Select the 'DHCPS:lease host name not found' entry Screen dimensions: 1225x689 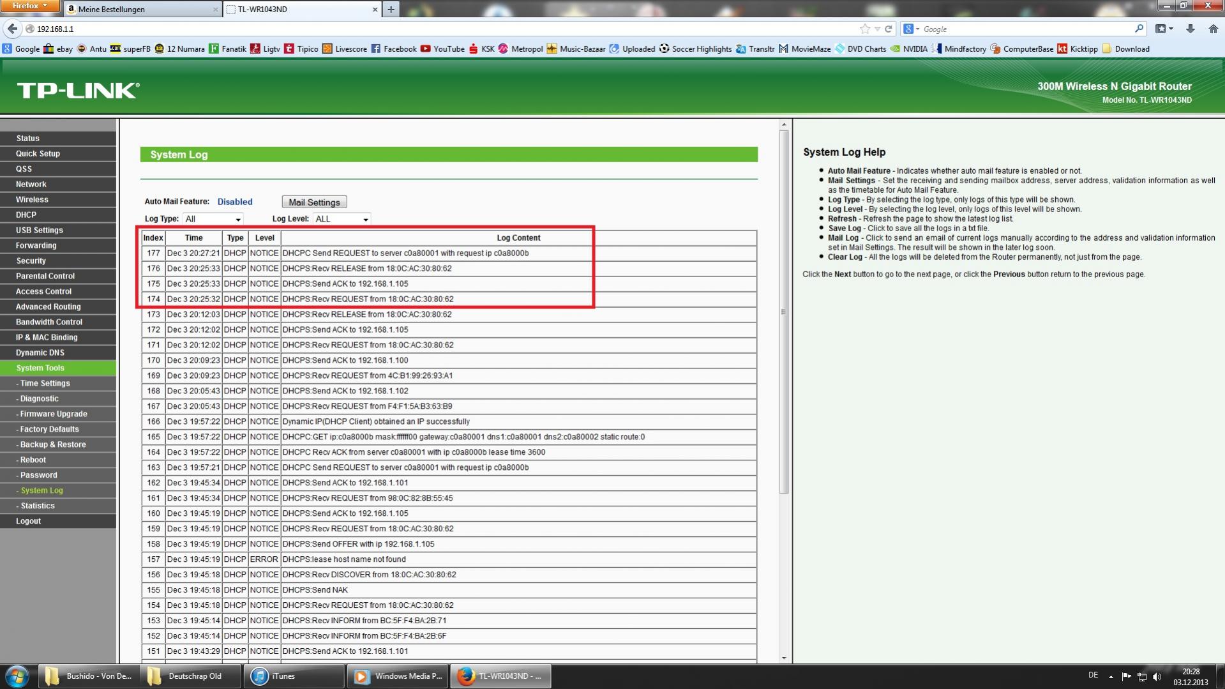tap(449, 559)
